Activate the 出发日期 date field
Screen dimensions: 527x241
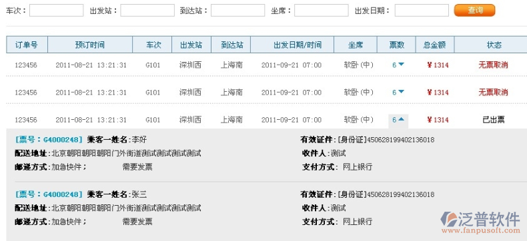[422, 11]
